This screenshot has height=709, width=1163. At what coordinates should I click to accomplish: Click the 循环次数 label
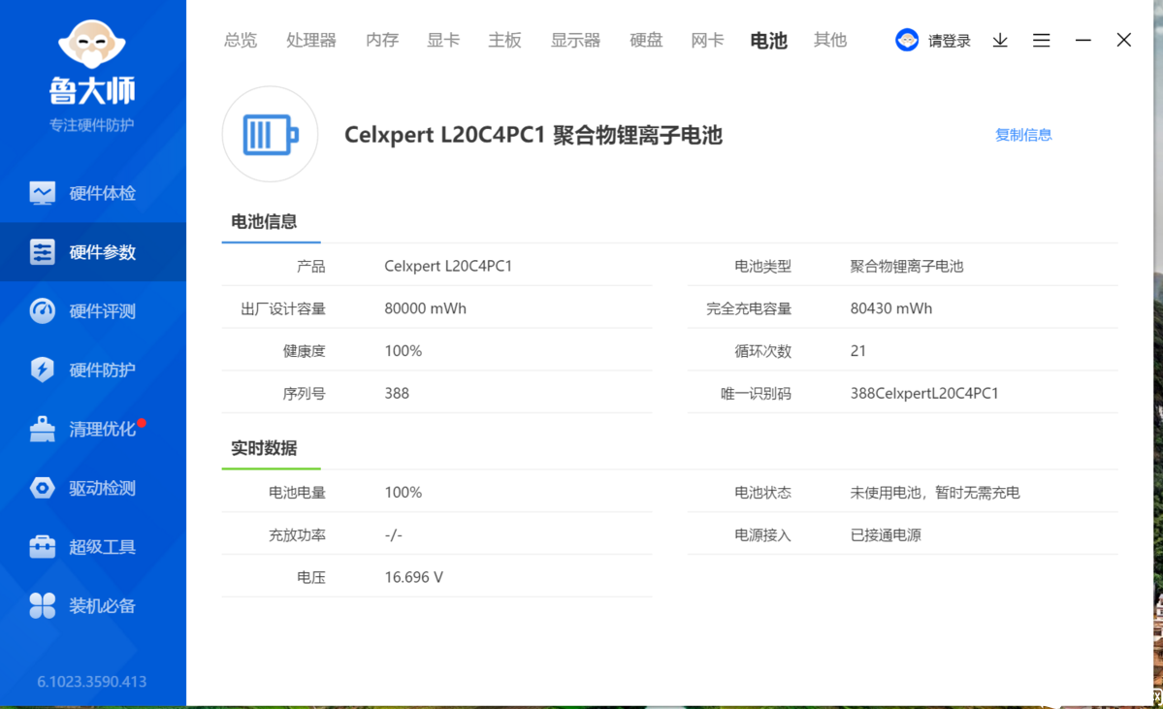click(x=763, y=351)
